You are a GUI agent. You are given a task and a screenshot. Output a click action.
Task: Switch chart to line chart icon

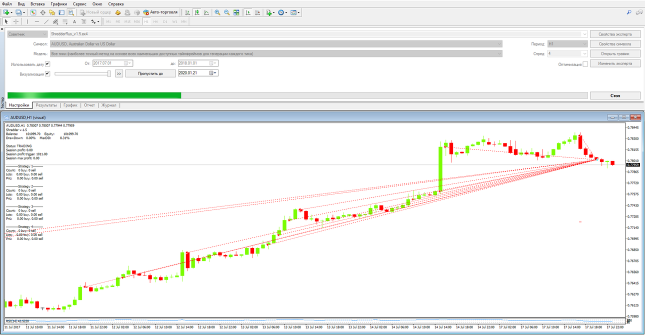(x=206, y=12)
